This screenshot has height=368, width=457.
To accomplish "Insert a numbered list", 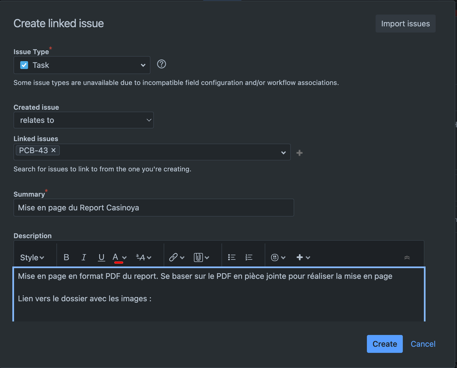I will coord(249,257).
